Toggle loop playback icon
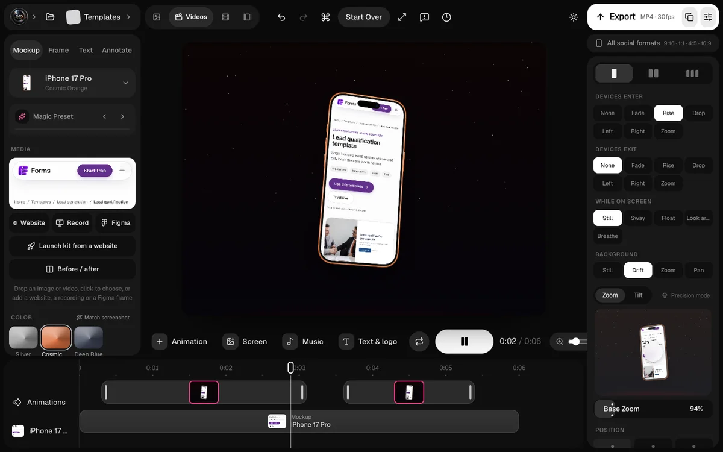This screenshot has width=723, height=452. pos(419,341)
